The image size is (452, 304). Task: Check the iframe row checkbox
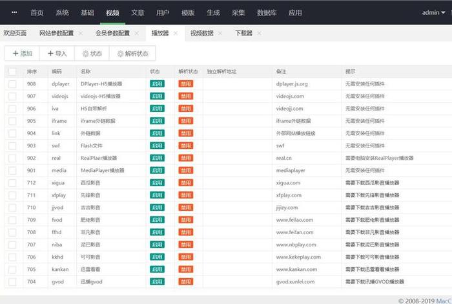12,121
